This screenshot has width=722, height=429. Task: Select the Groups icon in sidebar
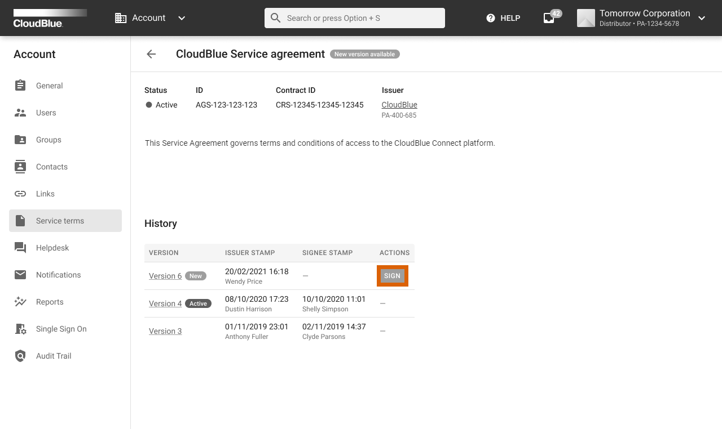tap(20, 140)
